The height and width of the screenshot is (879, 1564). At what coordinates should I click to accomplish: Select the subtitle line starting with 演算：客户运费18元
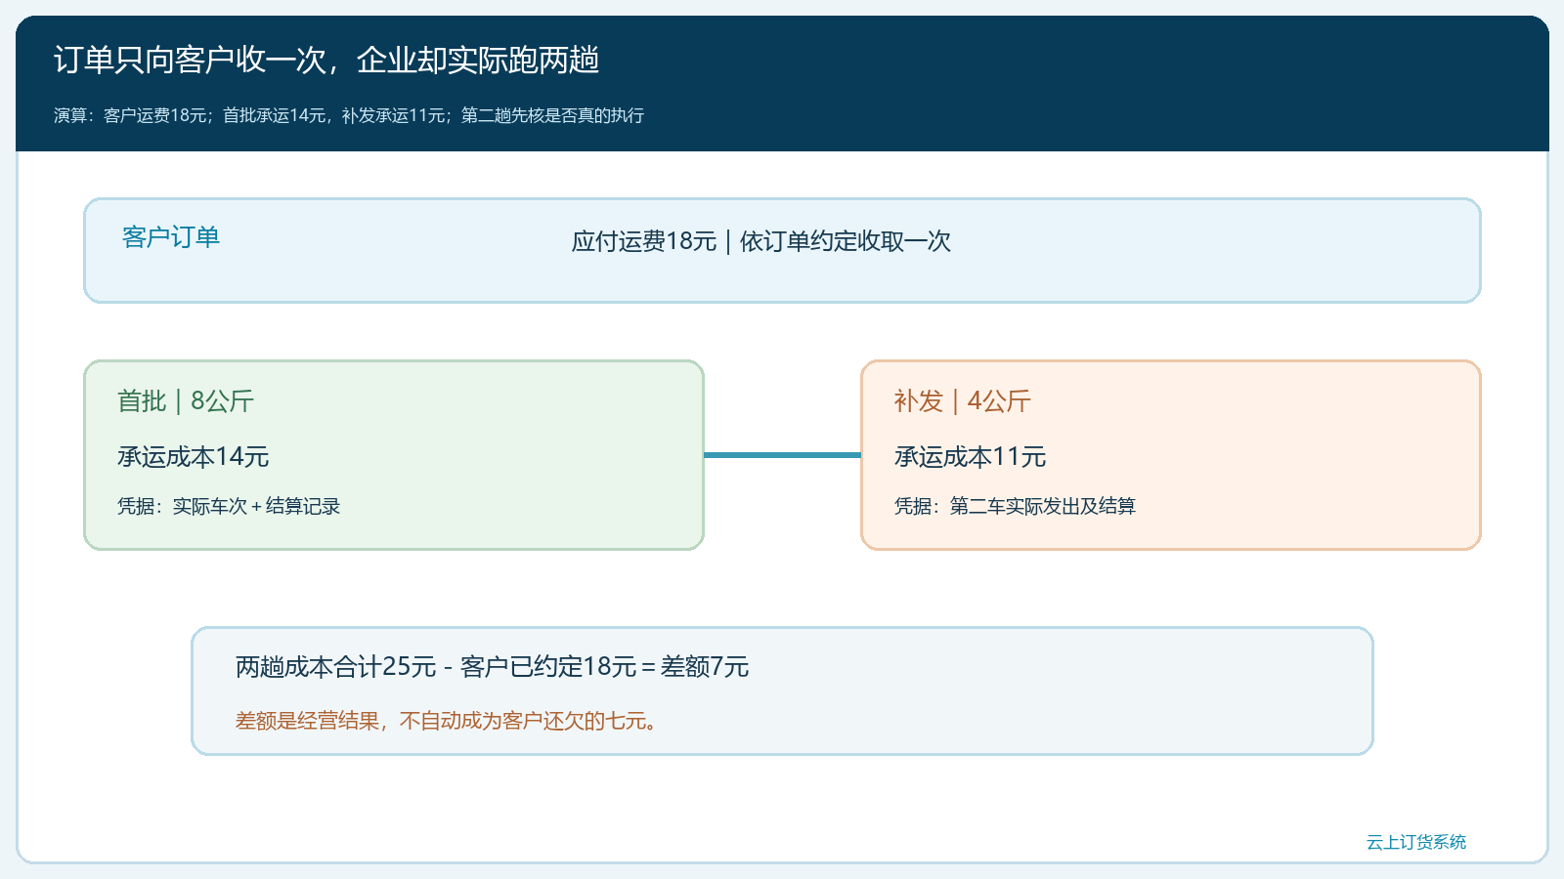click(349, 115)
